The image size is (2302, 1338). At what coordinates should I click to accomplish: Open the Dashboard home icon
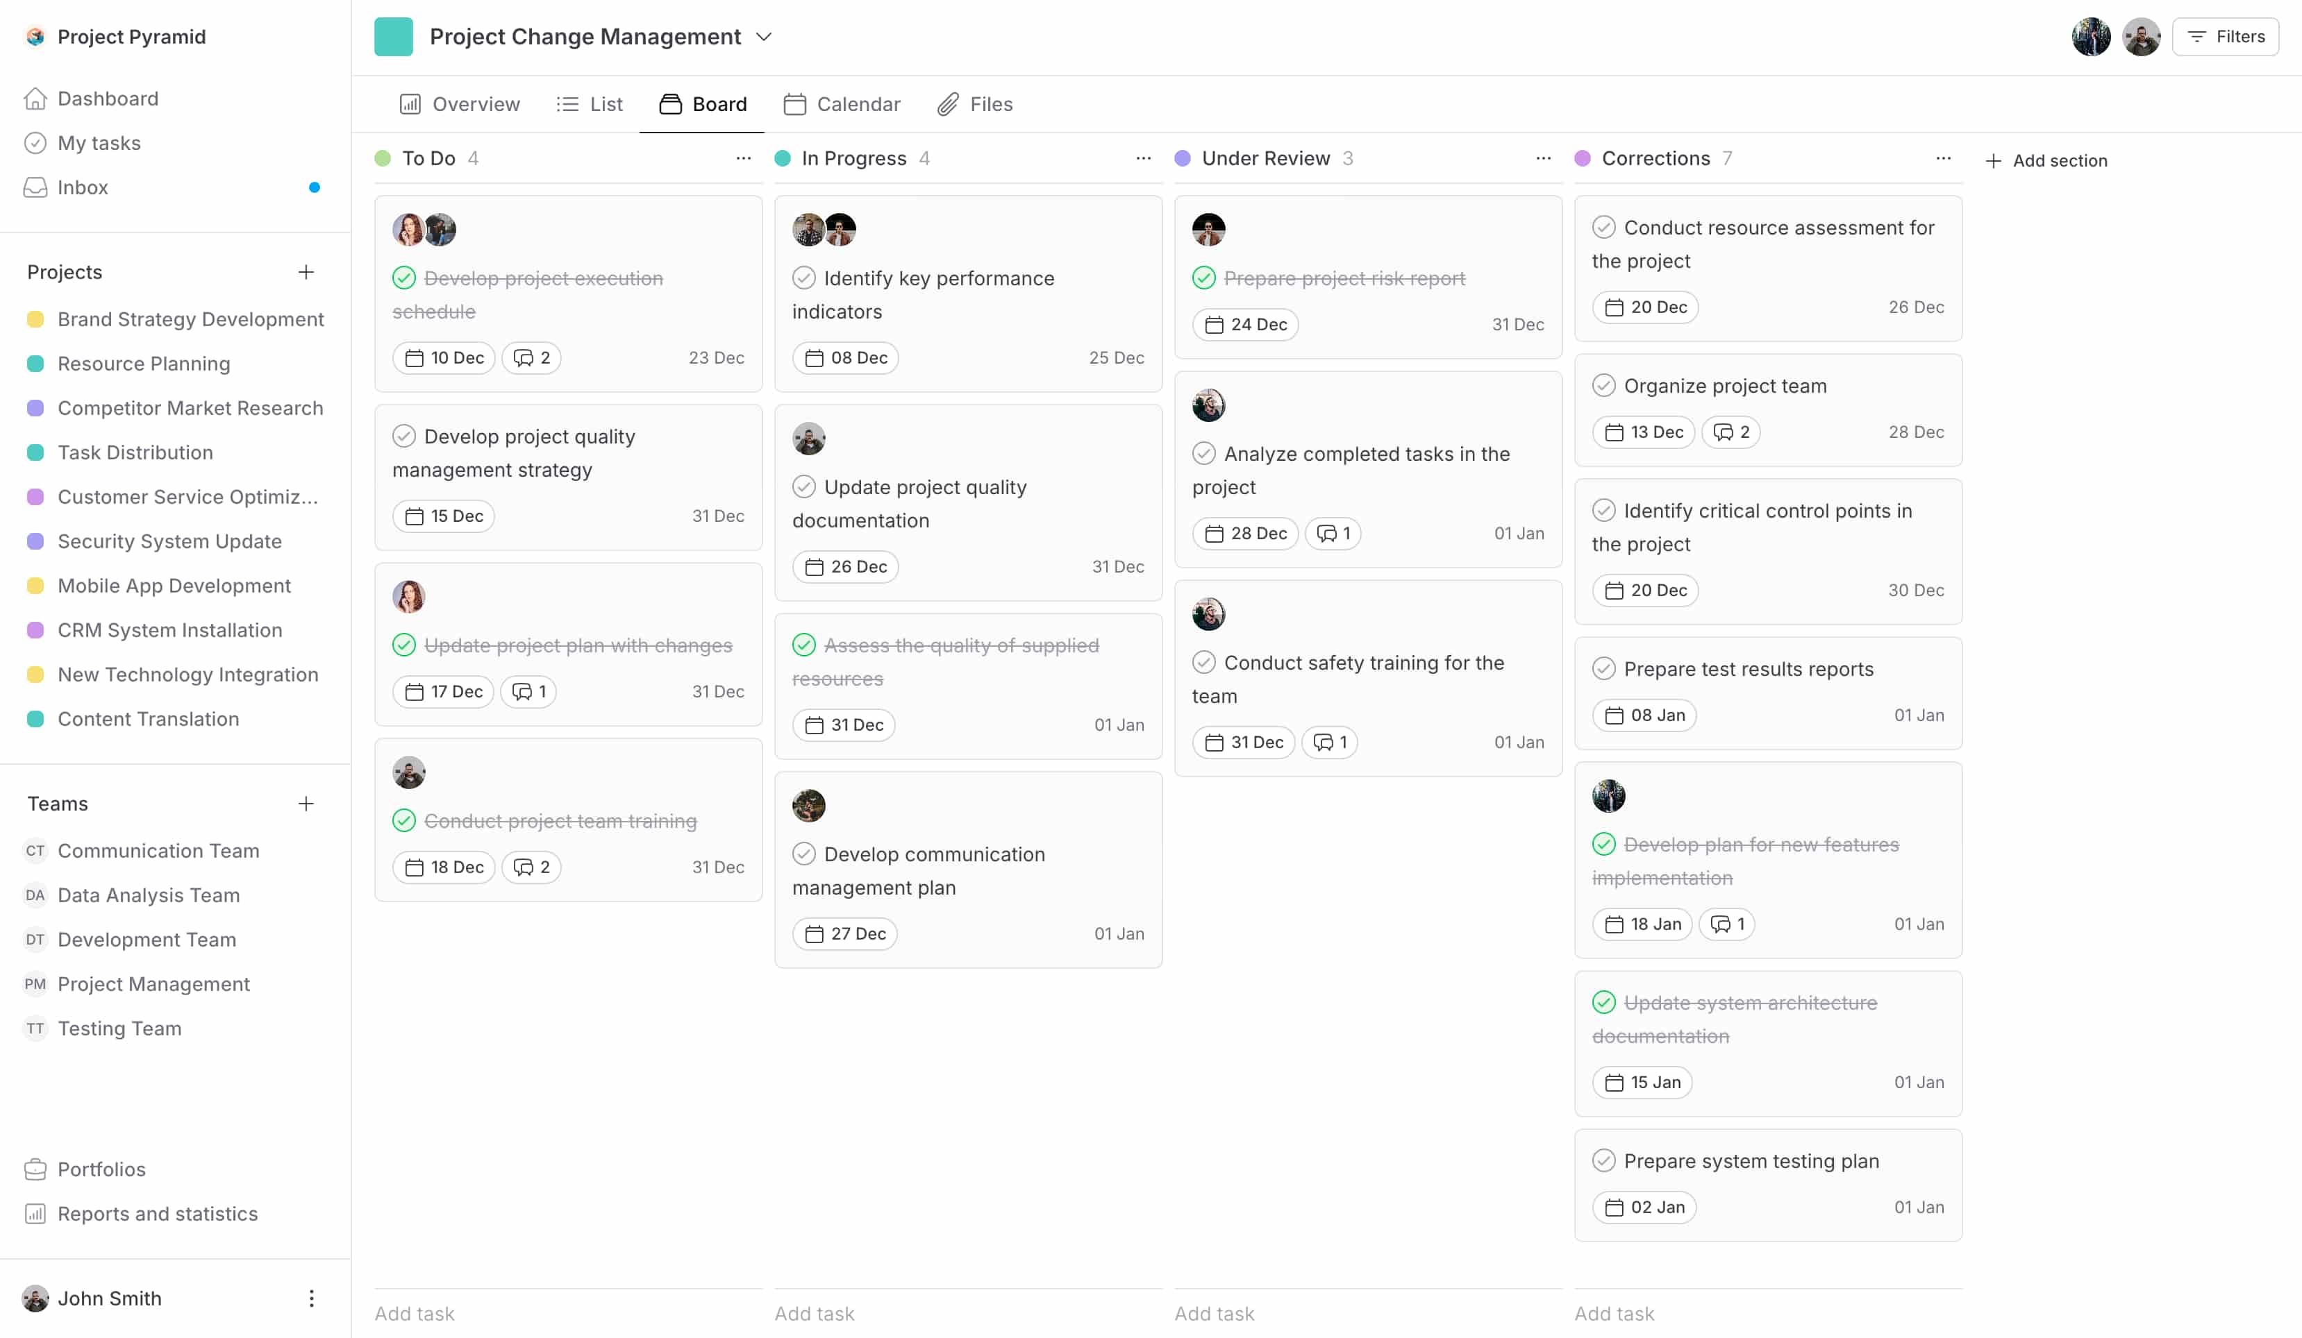pos(35,99)
